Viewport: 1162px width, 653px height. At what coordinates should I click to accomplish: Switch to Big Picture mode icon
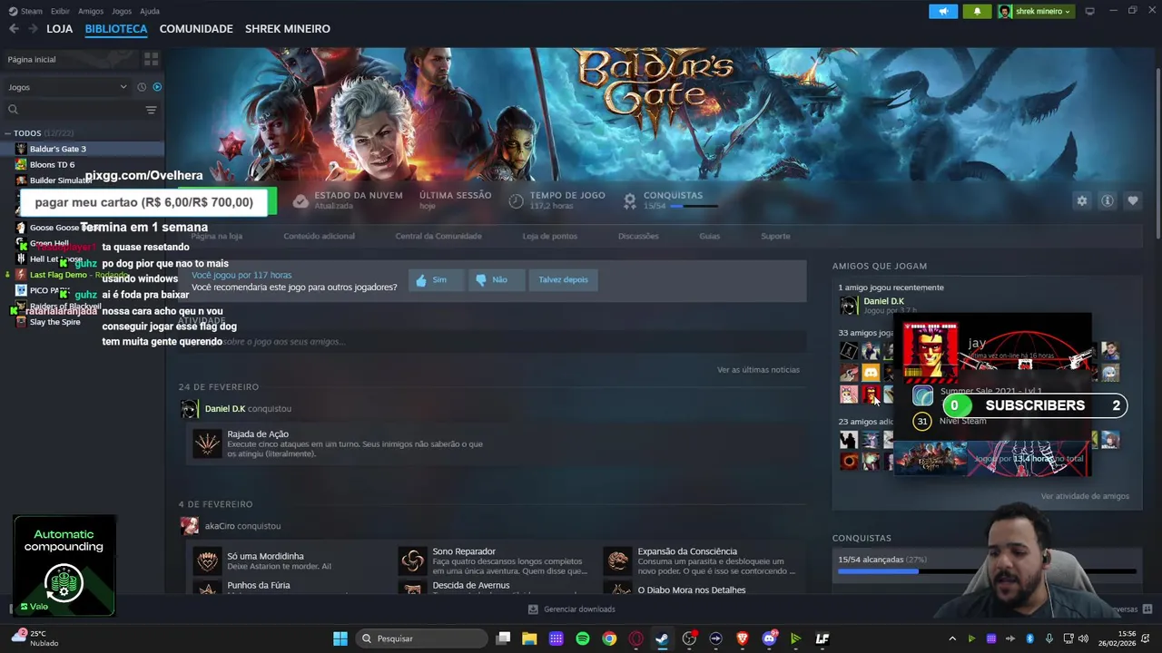click(x=1089, y=11)
